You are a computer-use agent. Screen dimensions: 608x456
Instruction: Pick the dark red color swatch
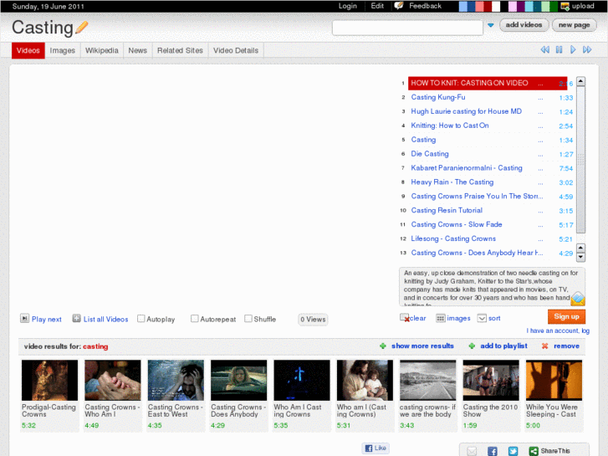(x=488, y=6)
